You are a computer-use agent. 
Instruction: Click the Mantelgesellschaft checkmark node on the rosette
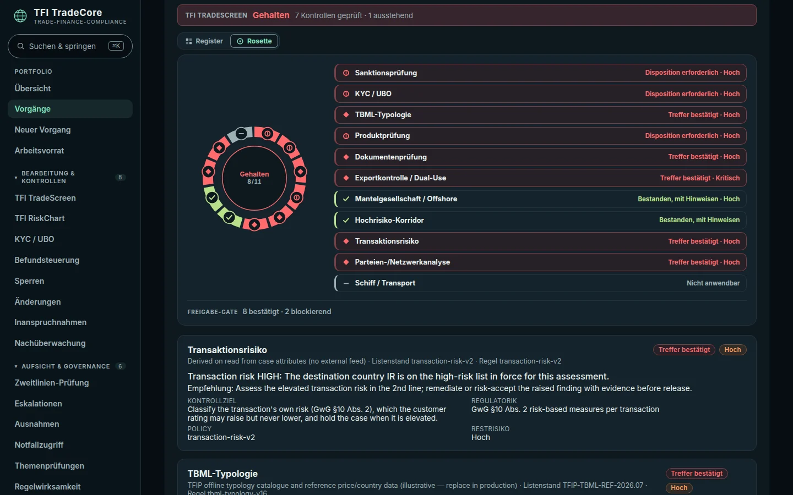click(230, 217)
